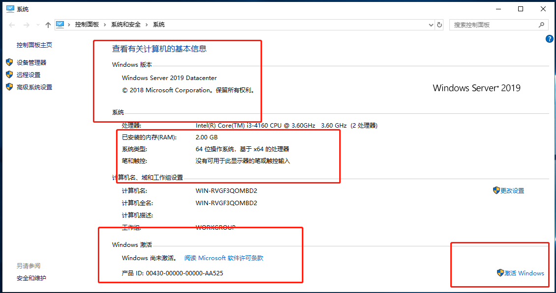The image size is (556, 293).
Task: Select Windows Server 2019 Datacenter text
Action: pyautogui.click(x=169, y=78)
